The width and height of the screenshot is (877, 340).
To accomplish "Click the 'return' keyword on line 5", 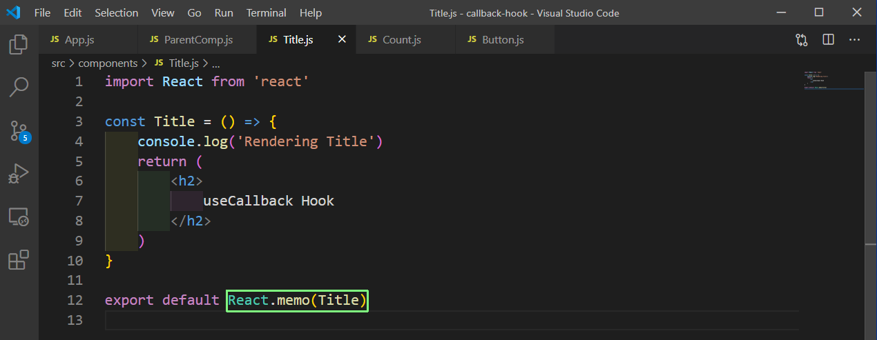I will [162, 161].
